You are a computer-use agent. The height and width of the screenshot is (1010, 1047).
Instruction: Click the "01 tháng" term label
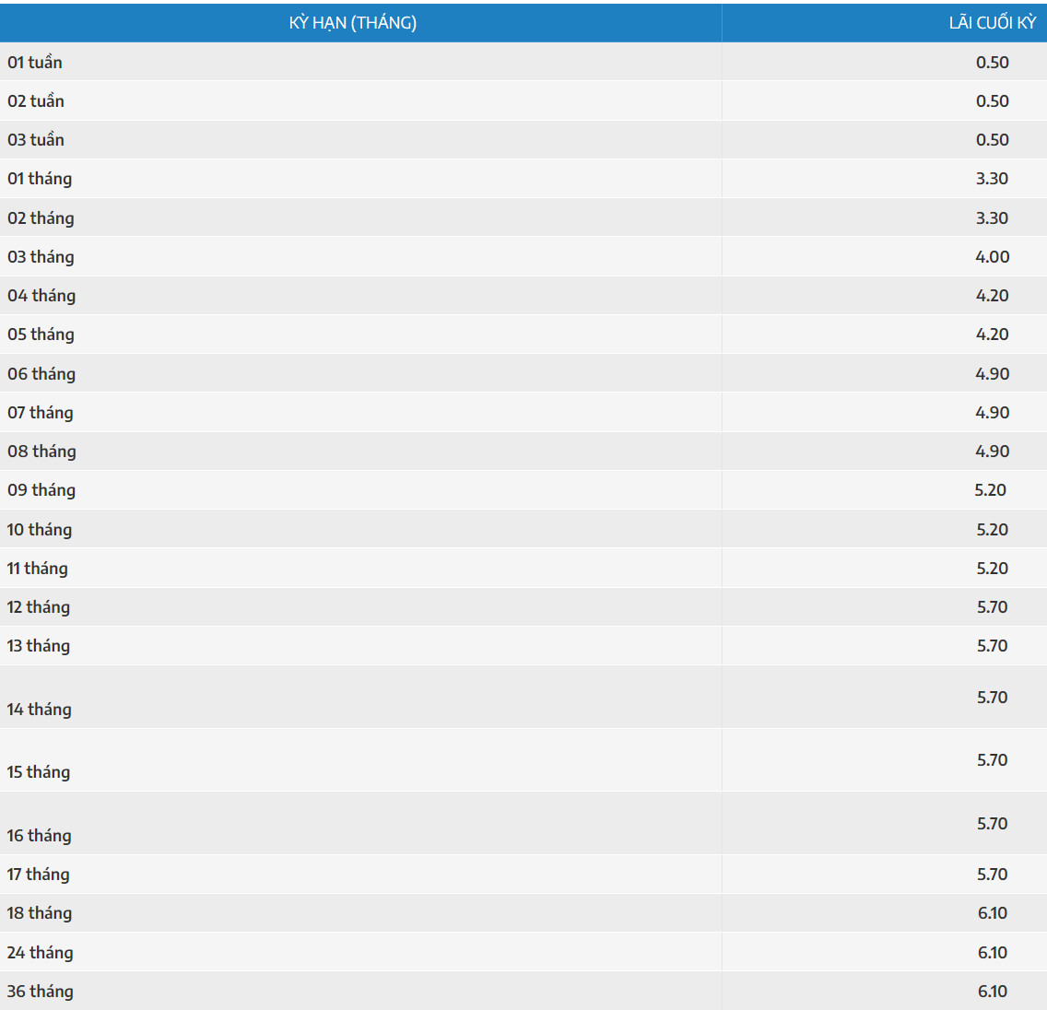pos(40,179)
